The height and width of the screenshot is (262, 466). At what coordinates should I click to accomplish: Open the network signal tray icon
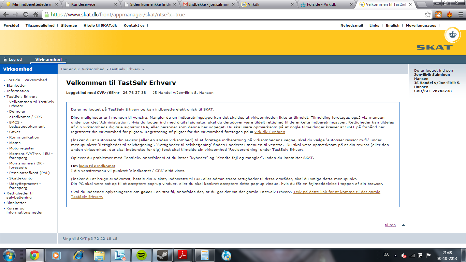coord(412,255)
